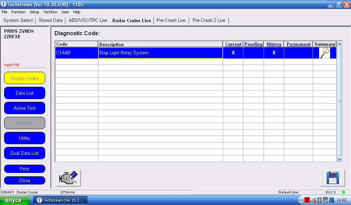
Task: Switch to the System Select tab
Action: point(18,20)
